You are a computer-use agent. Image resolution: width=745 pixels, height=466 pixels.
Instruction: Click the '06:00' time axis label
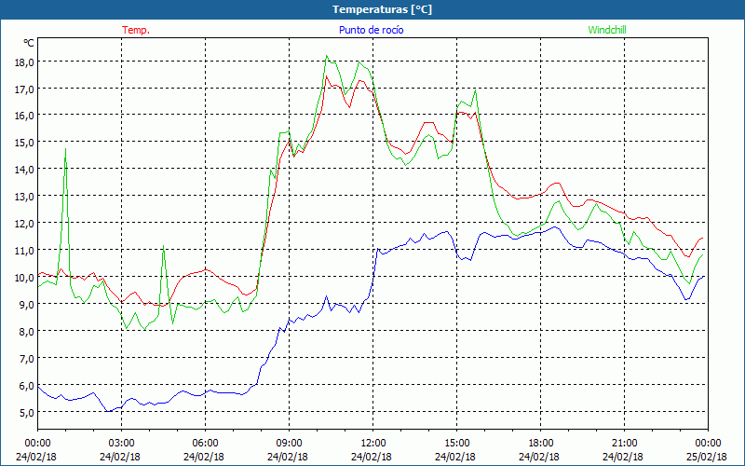205,443
